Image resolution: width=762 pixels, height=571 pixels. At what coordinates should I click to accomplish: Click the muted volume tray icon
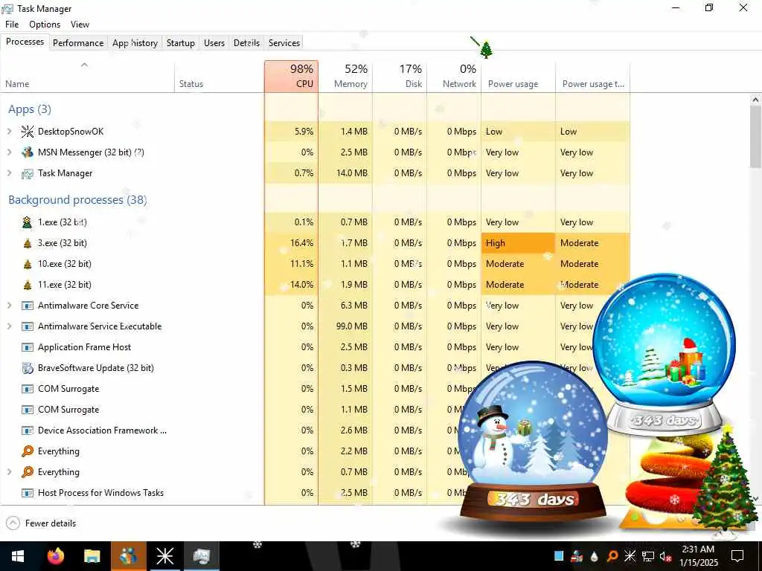[x=665, y=556]
